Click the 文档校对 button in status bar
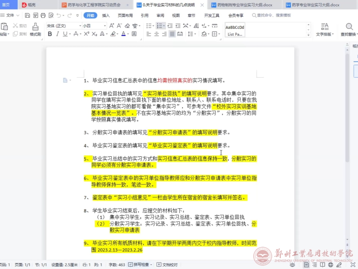This screenshot has width=358, height=269. [x=167, y=265]
